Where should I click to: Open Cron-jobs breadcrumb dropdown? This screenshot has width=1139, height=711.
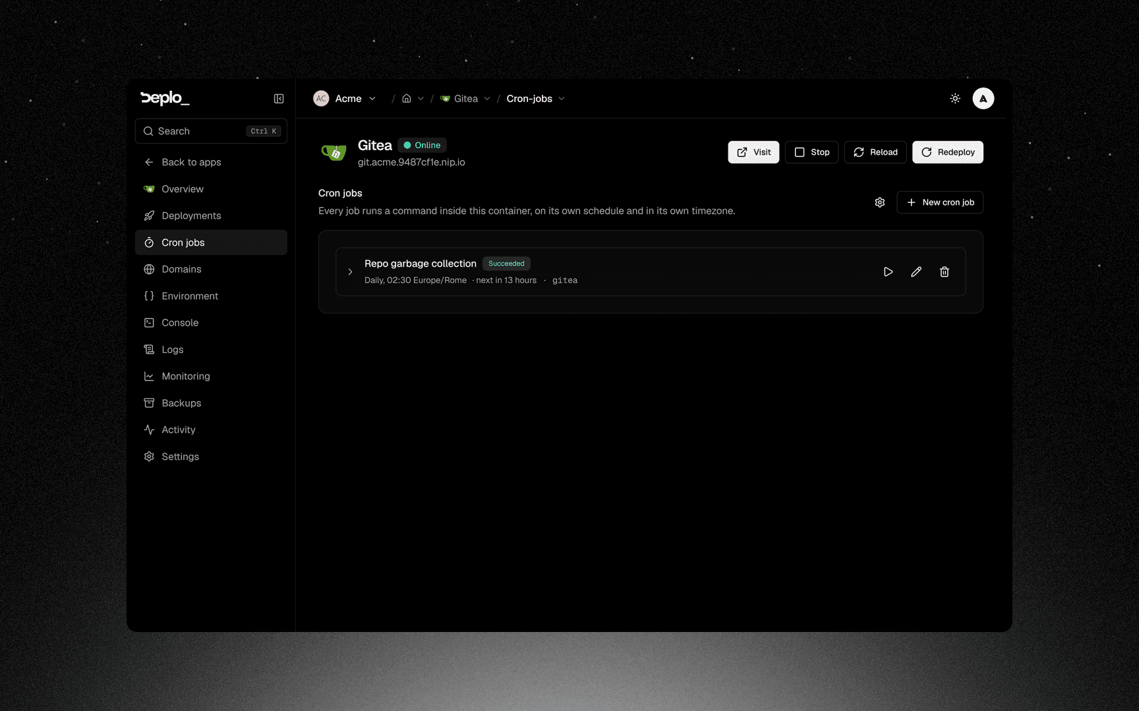coord(562,99)
